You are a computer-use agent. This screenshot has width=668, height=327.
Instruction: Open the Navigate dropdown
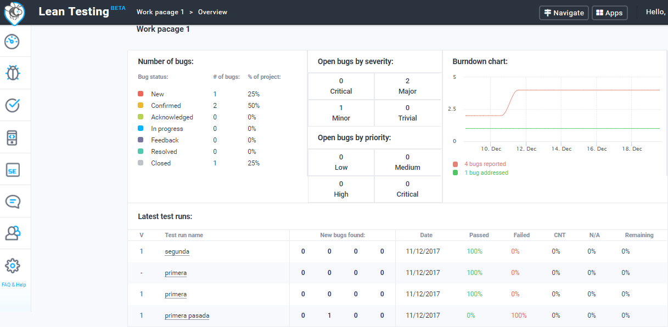(x=564, y=13)
